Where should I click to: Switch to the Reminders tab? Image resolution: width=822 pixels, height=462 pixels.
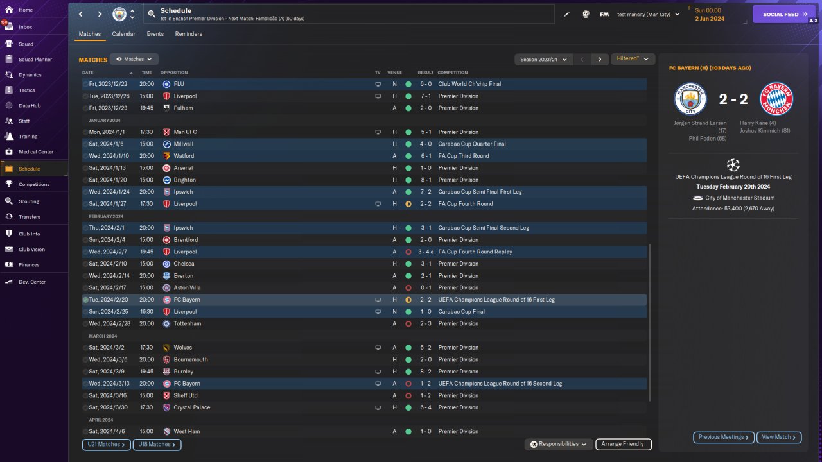(x=189, y=34)
